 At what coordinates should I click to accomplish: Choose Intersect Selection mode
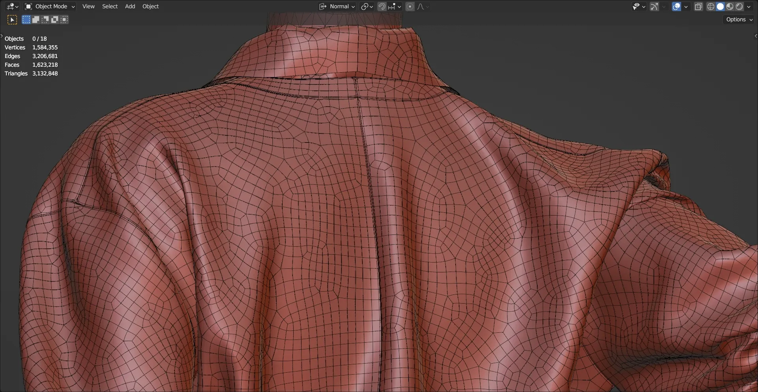(x=64, y=19)
